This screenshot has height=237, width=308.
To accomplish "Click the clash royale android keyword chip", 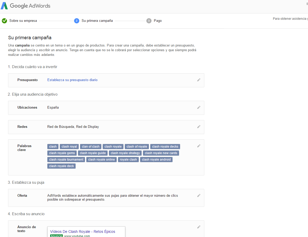I will (x=156, y=160).
